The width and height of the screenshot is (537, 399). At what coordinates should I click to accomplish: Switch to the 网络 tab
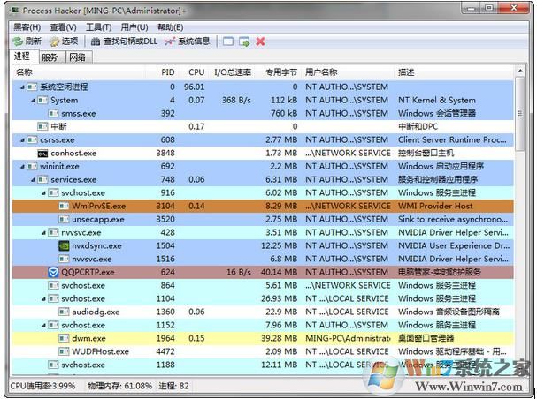tap(77, 57)
